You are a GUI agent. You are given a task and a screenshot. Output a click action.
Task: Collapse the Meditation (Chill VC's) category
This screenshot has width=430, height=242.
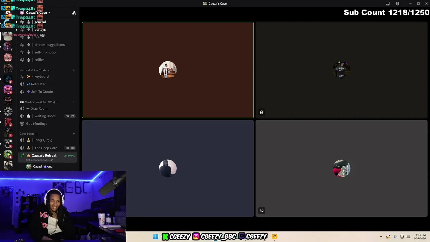[39, 102]
